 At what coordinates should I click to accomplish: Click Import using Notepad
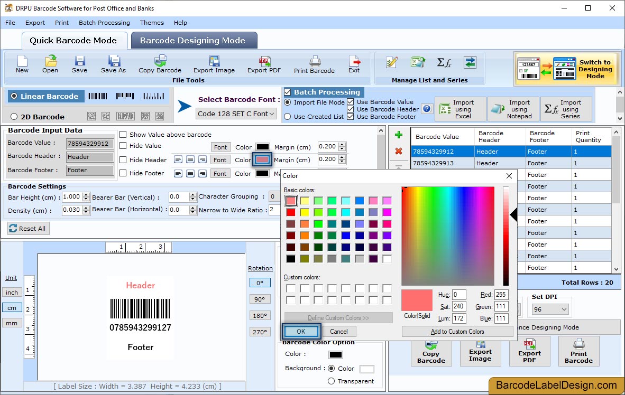(x=513, y=109)
